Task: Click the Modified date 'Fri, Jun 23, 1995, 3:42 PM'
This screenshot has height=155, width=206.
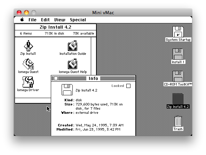Action: pos(98,130)
